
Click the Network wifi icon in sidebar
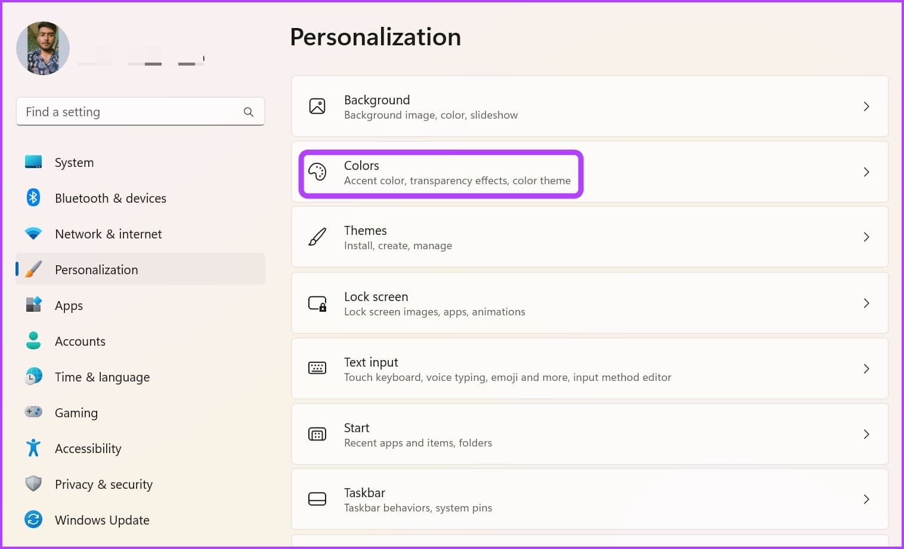tap(33, 234)
